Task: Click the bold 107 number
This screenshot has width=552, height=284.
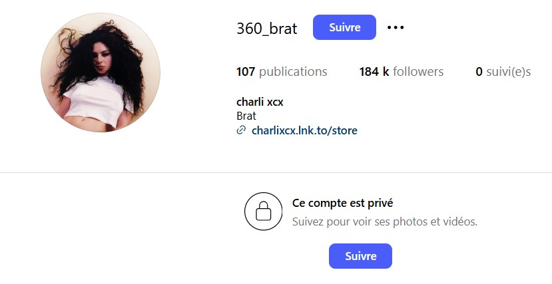Action: click(x=246, y=72)
